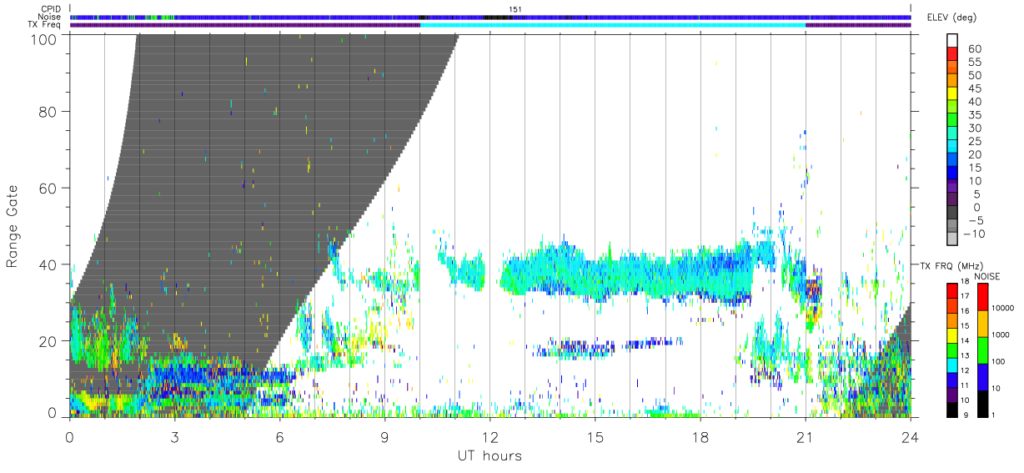Click the UT hours axis title
The height and width of the screenshot is (473, 1024).
[x=489, y=456]
